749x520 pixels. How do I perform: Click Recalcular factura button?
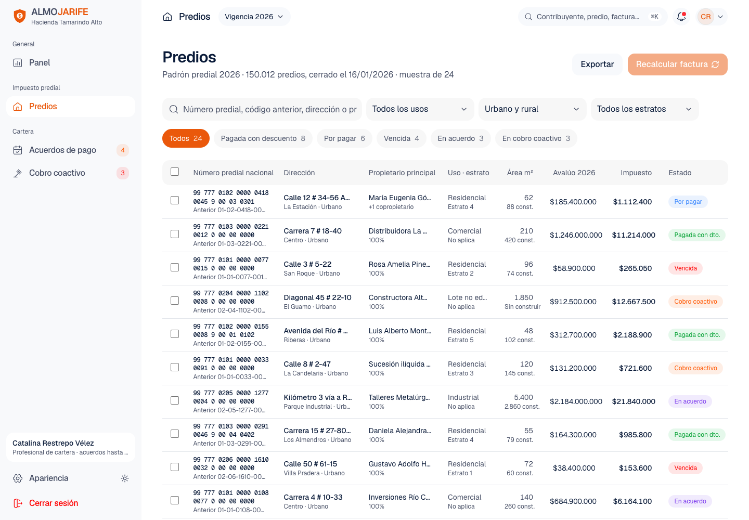(677, 64)
